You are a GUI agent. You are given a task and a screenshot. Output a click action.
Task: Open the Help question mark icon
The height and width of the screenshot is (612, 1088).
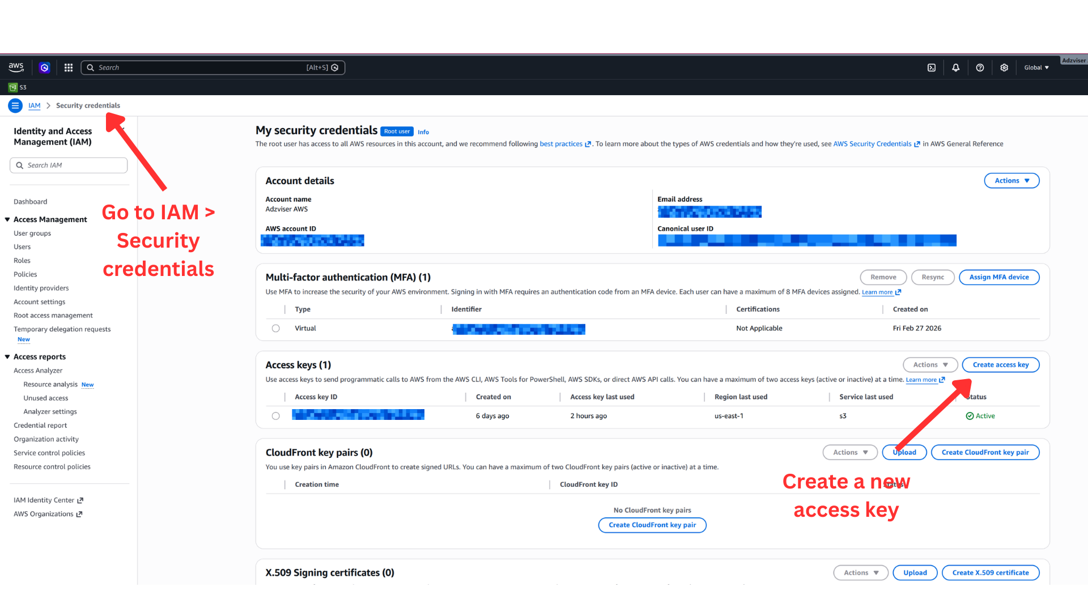tap(980, 67)
